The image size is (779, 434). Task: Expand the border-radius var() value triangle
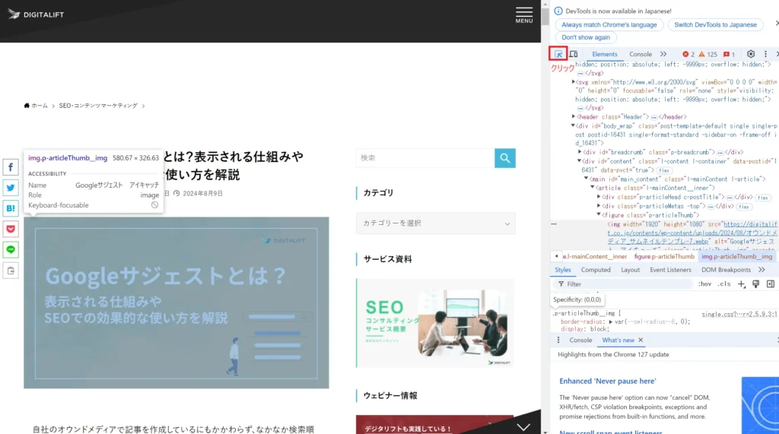(x=611, y=322)
